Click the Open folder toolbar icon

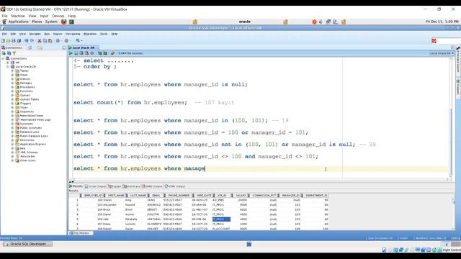click(8, 40)
